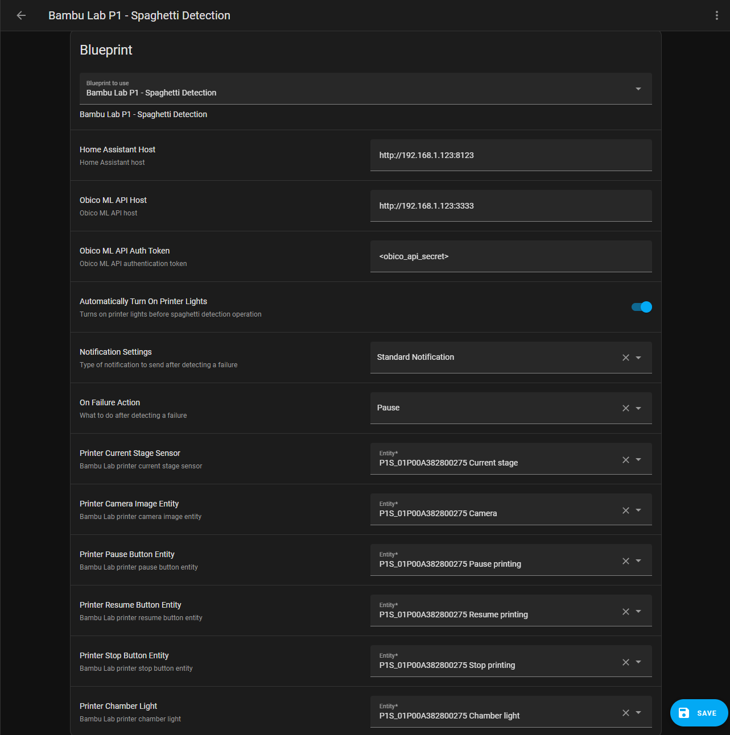The height and width of the screenshot is (735, 730).
Task: Click the Home Assistant Host label
Action: click(x=117, y=150)
